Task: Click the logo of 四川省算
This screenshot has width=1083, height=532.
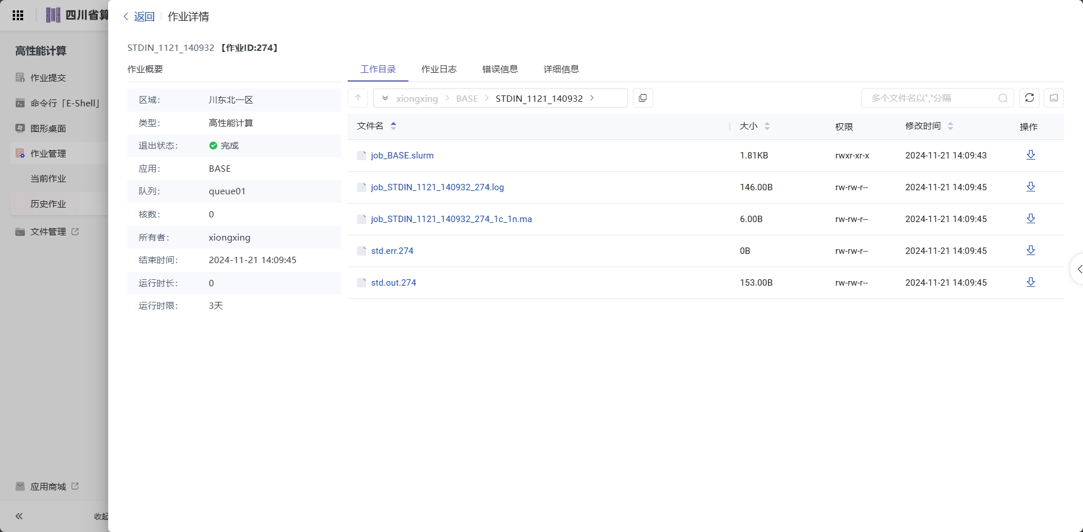Action: (53, 15)
